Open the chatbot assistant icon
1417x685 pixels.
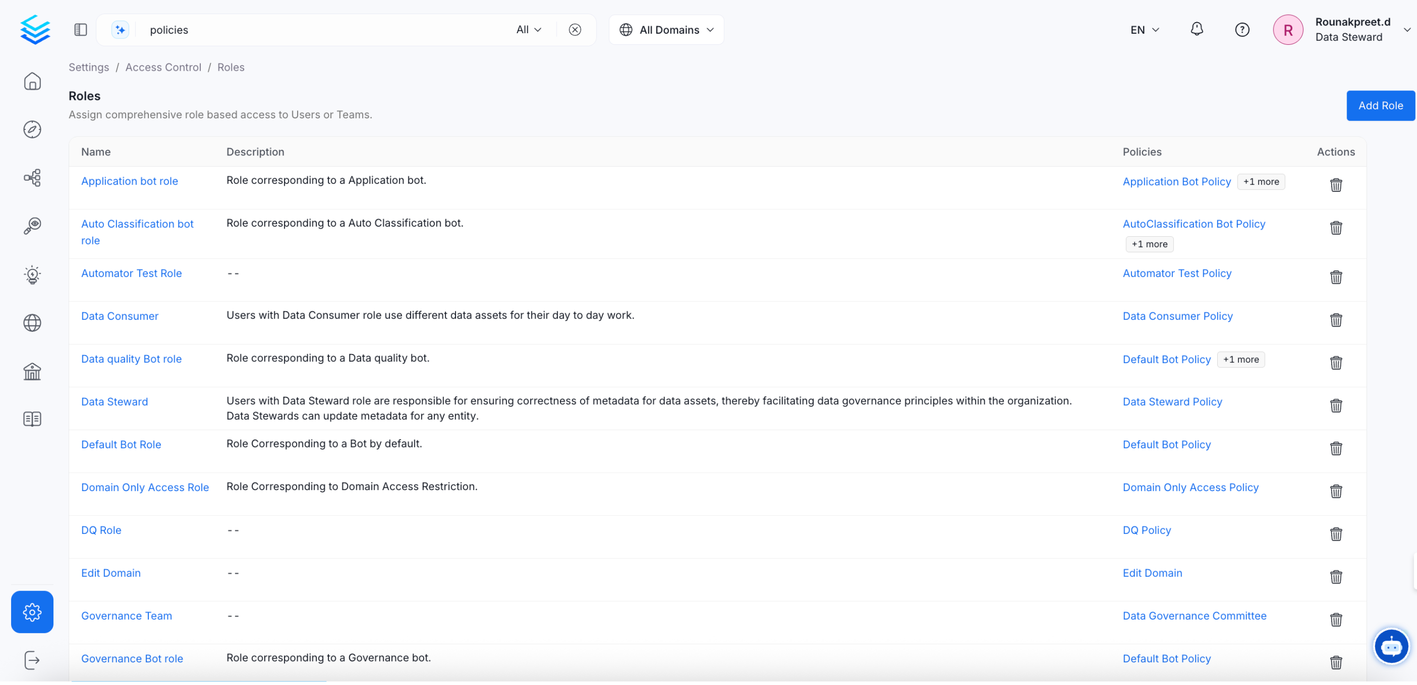[x=1391, y=647]
